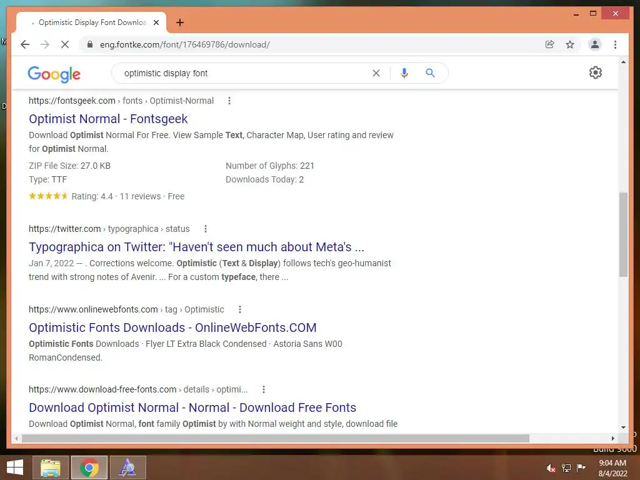The width and height of the screenshot is (640, 480).
Task: Open the Windows Start menu
Action: 15,467
